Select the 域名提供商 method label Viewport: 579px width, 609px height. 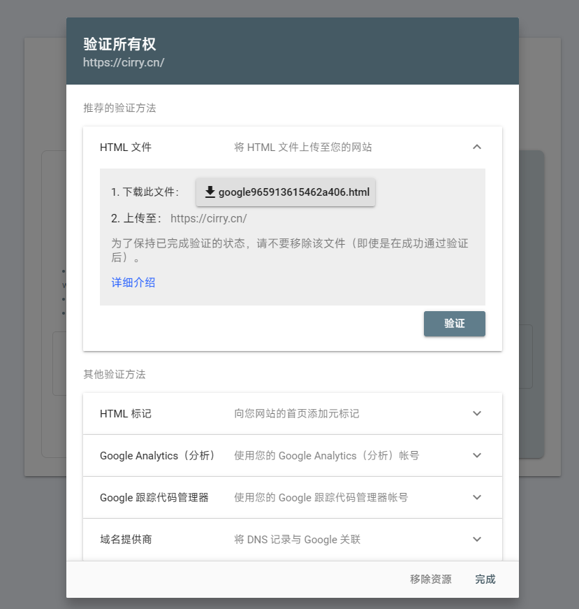(126, 540)
